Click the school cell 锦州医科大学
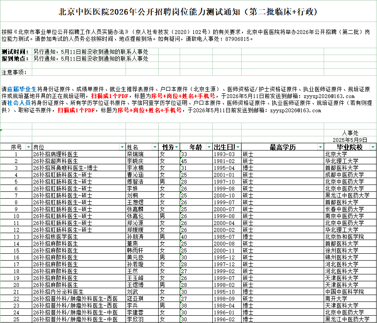The image size is (377, 323). 350,257
